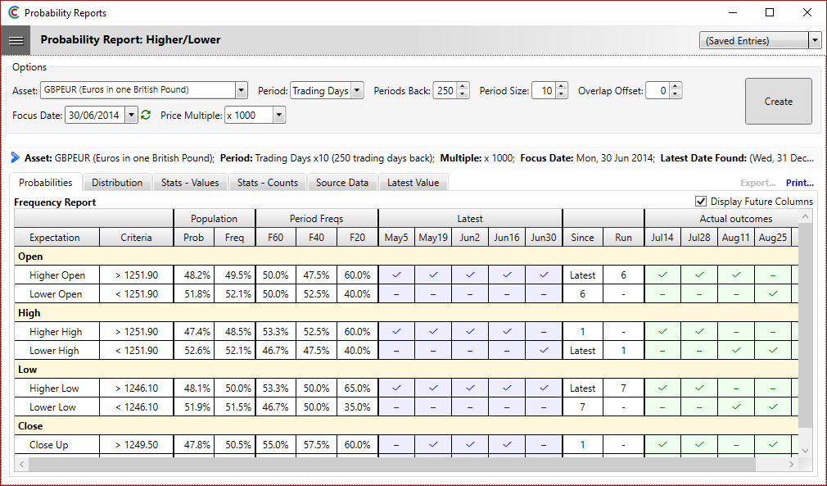Uncheck the Display Future Columns checkbox
This screenshot has width=827, height=486.
coord(701,201)
